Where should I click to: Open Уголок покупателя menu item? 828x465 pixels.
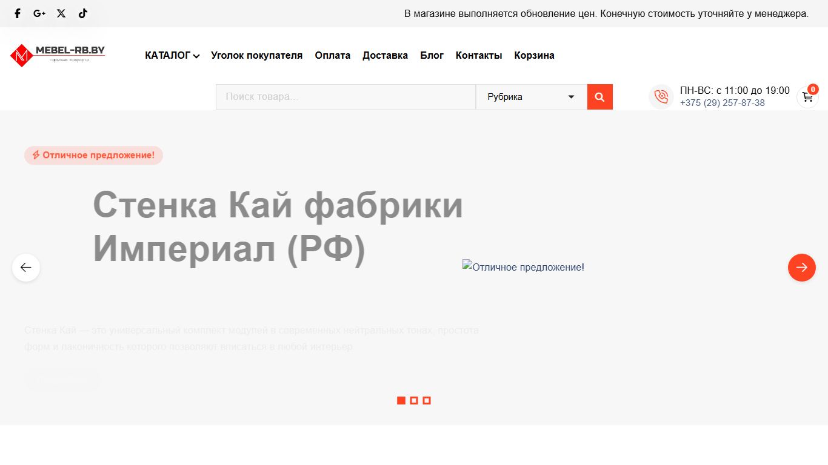click(x=257, y=56)
